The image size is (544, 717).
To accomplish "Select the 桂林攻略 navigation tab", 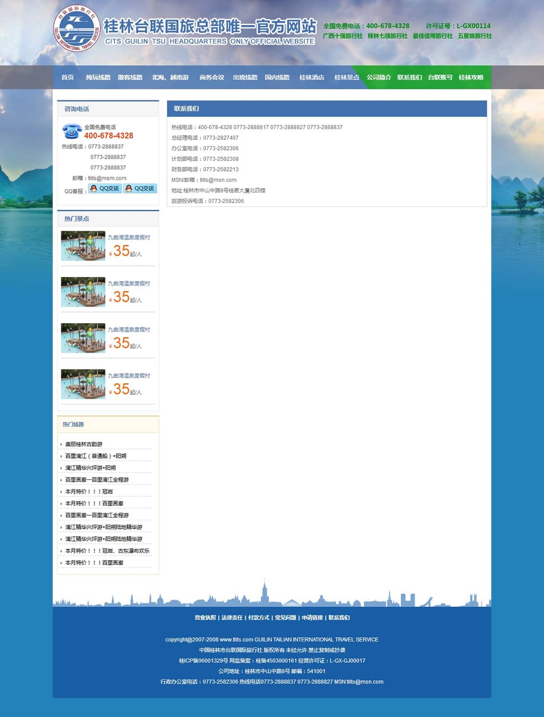I will pyautogui.click(x=471, y=78).
